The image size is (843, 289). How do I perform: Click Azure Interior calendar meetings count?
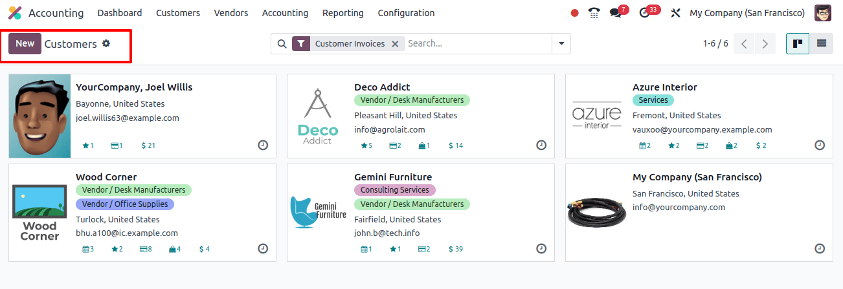[645, 145]
